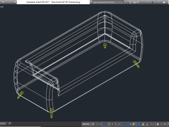
Task: Toggle the drawing grid display icon
Action: point(93,124)
